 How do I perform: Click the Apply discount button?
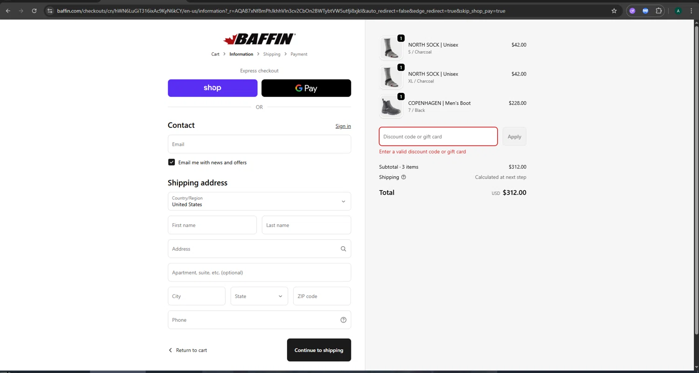pos(514,137)
